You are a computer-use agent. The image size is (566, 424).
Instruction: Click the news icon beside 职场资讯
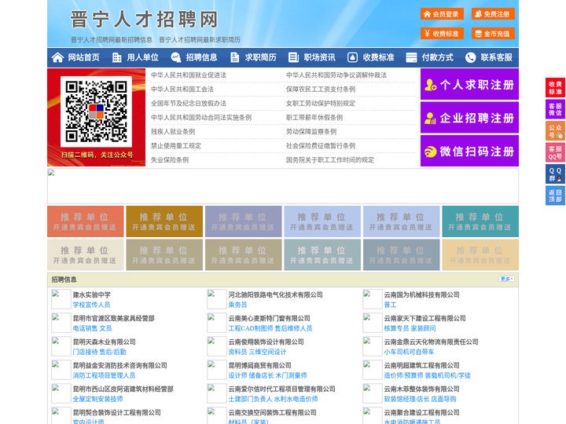point(293,57)
